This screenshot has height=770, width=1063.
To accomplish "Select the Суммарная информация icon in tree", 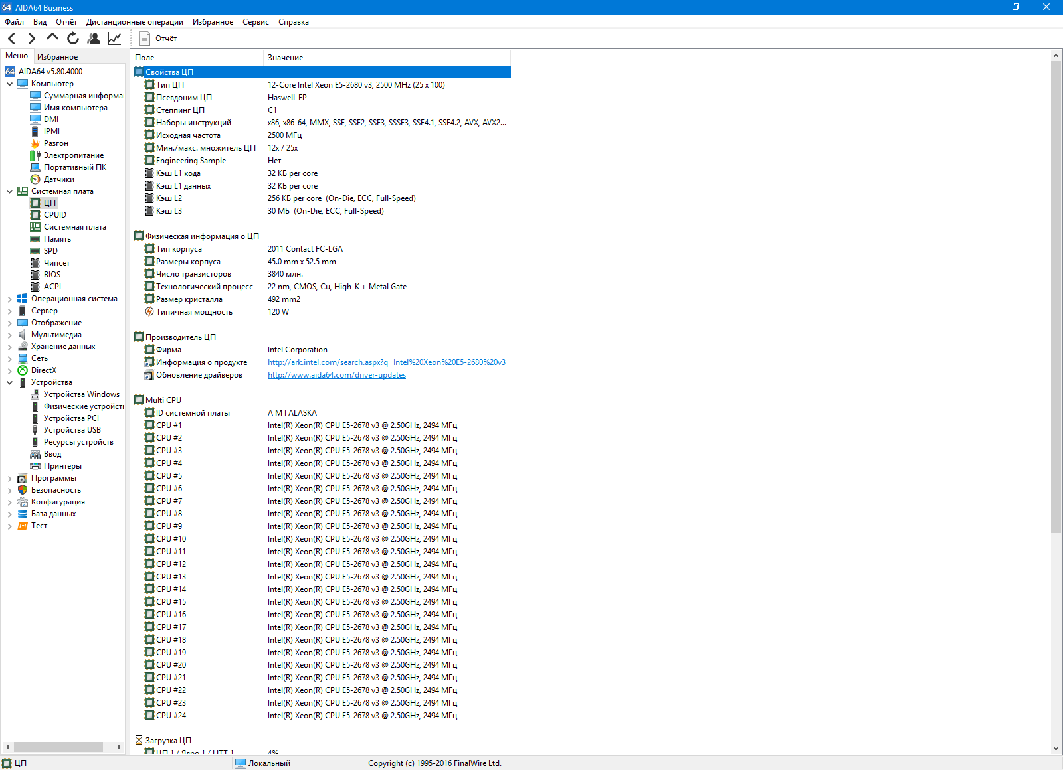I will coord(35,96).
